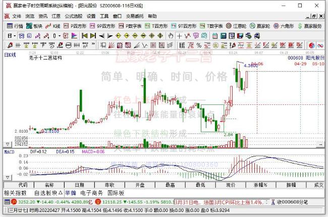Image resolution: width=328 pixels, height=217 pixels.
Task: Open the 交易委托 menu
Action: (x=135, y=16)
